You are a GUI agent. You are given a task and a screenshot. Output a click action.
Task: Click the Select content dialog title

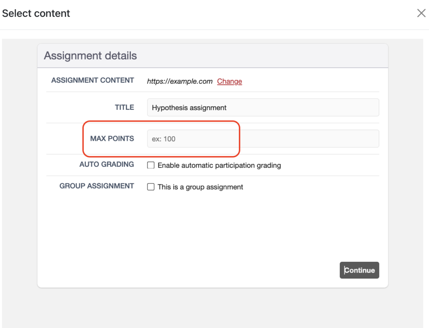[36, 13]
